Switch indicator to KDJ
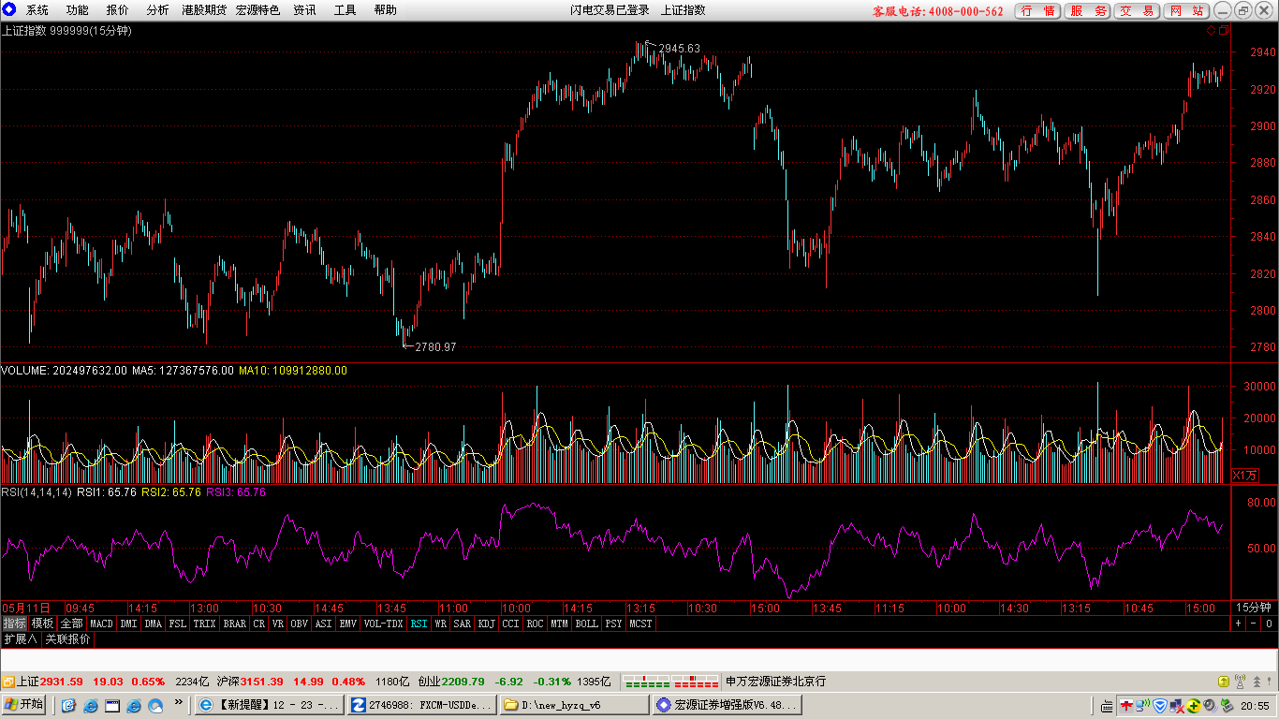The height and width of the screenshot is (719, 1279). point(487,623)
